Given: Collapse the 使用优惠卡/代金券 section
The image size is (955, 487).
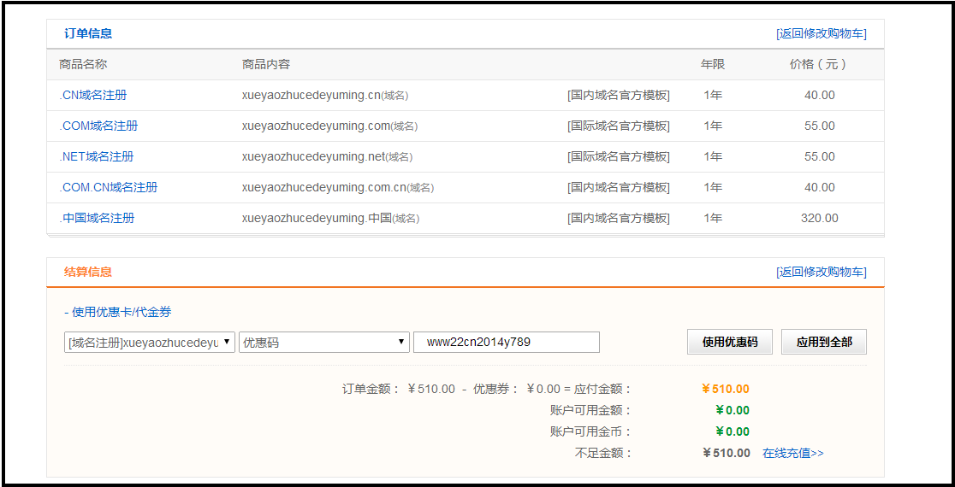Looking at the screenshot, I should pos(117,312).
